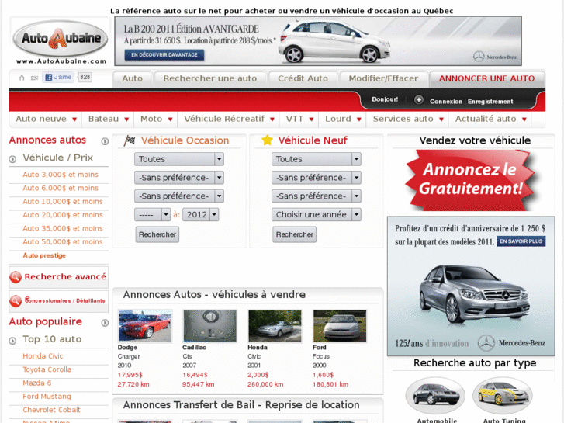The height and width of the screenshot is (423, 564).
Task: Click the yellow star Véhicule Neuf icon
Action: point(267,140)
